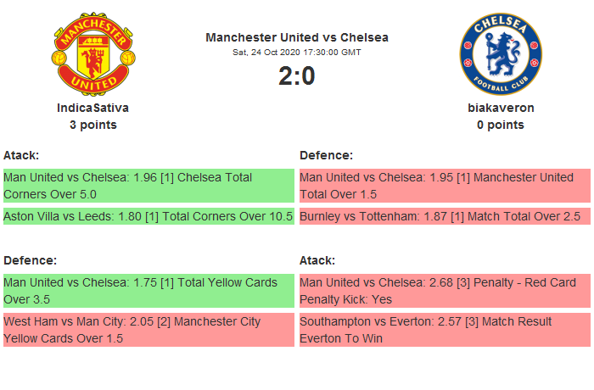Open Chelsea Total Corners Over 5.0 bet

148,186
